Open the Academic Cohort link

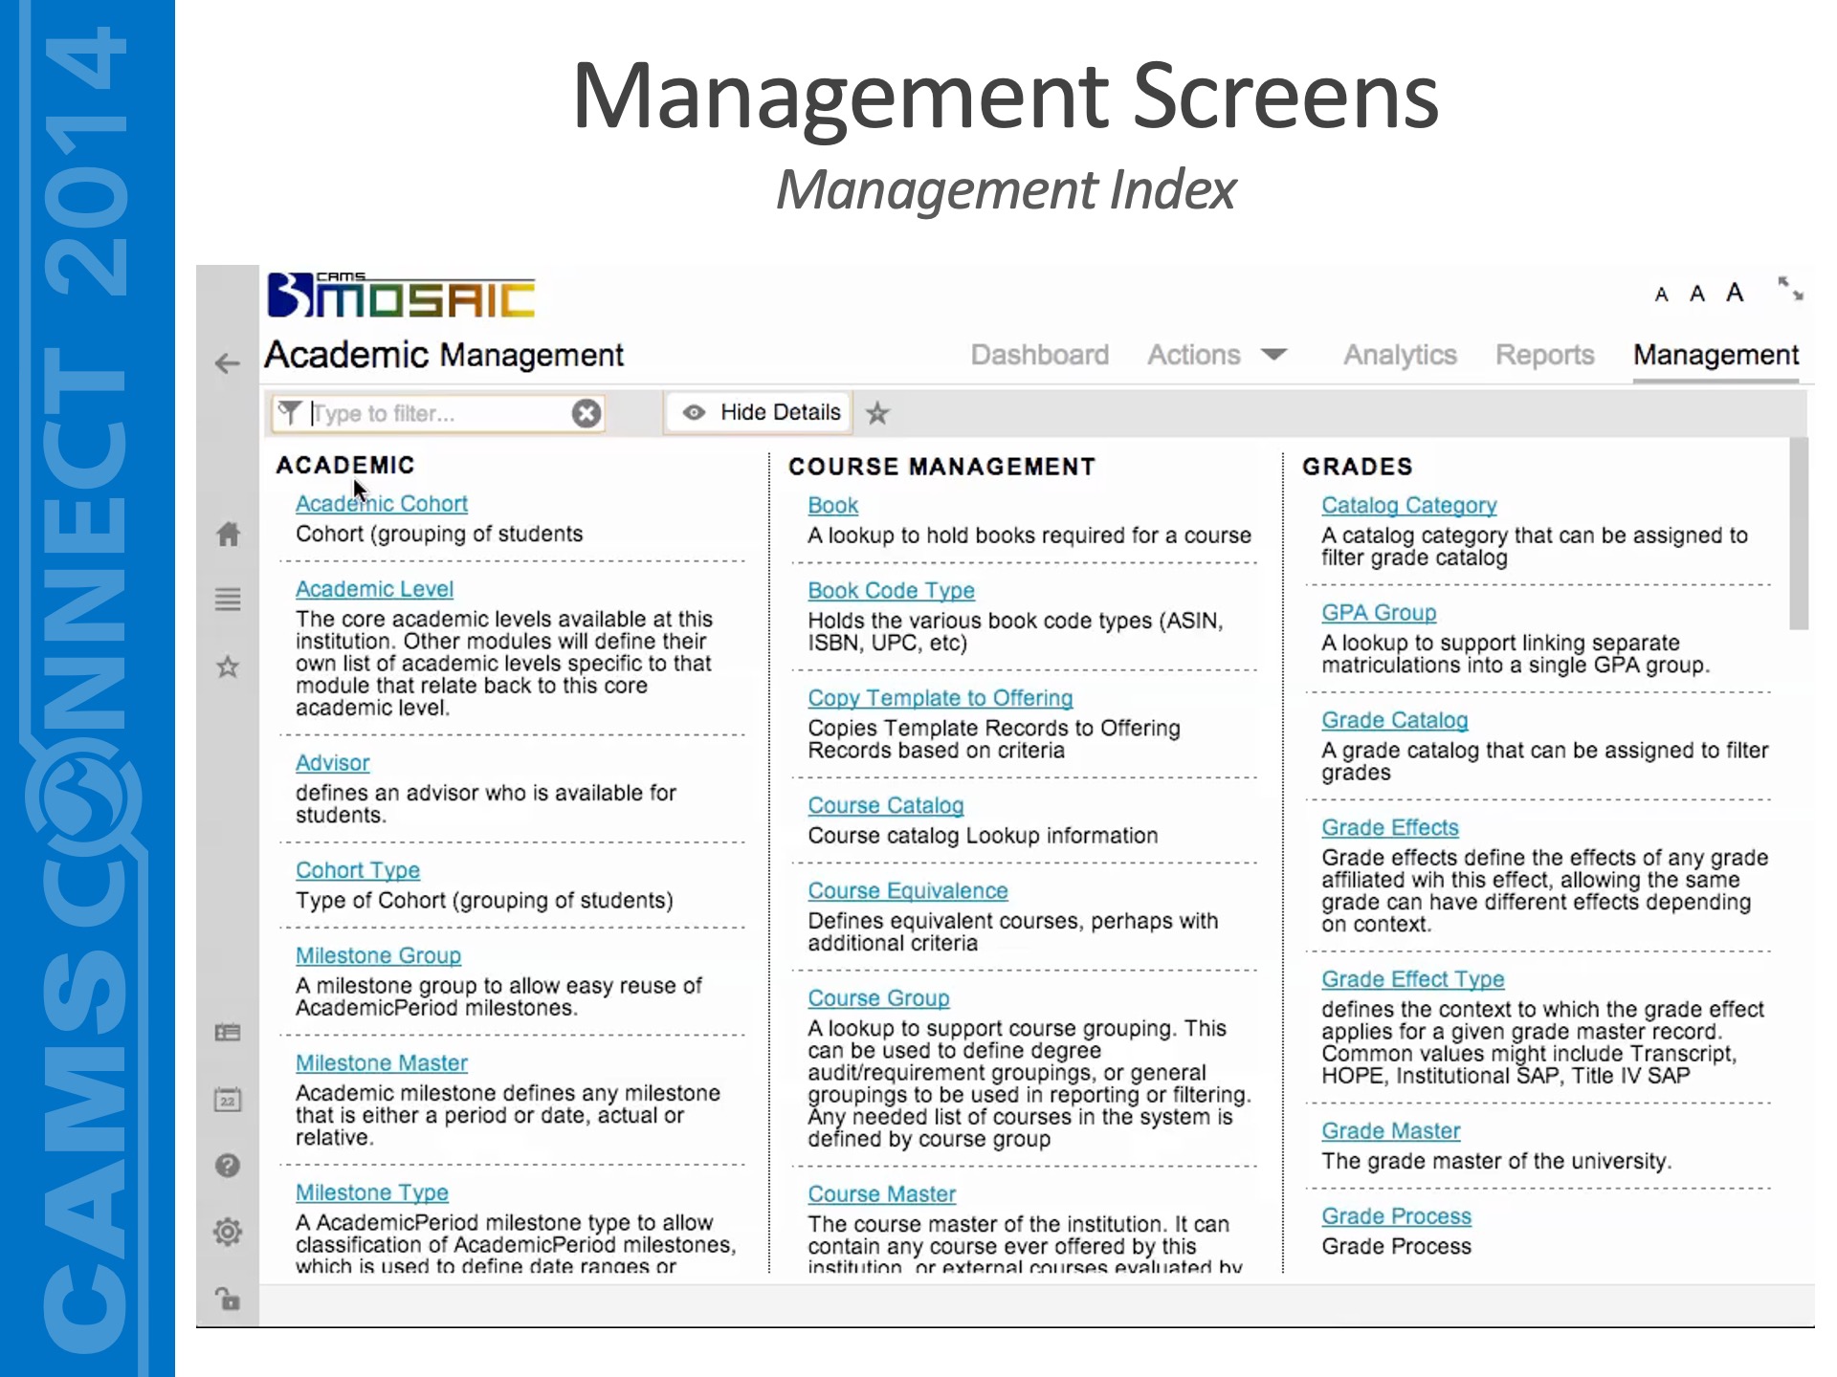[x=381, y=504]
